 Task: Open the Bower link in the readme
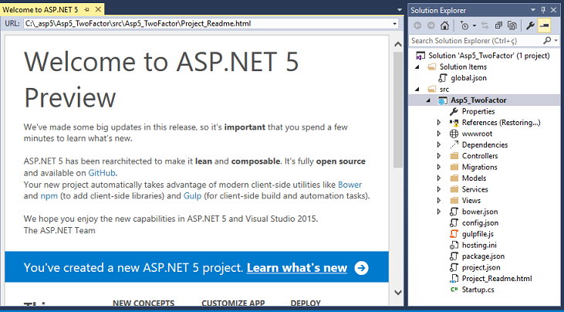click(350, 185)
